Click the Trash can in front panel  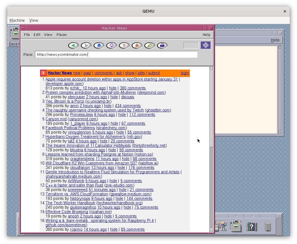pos(268,227)
